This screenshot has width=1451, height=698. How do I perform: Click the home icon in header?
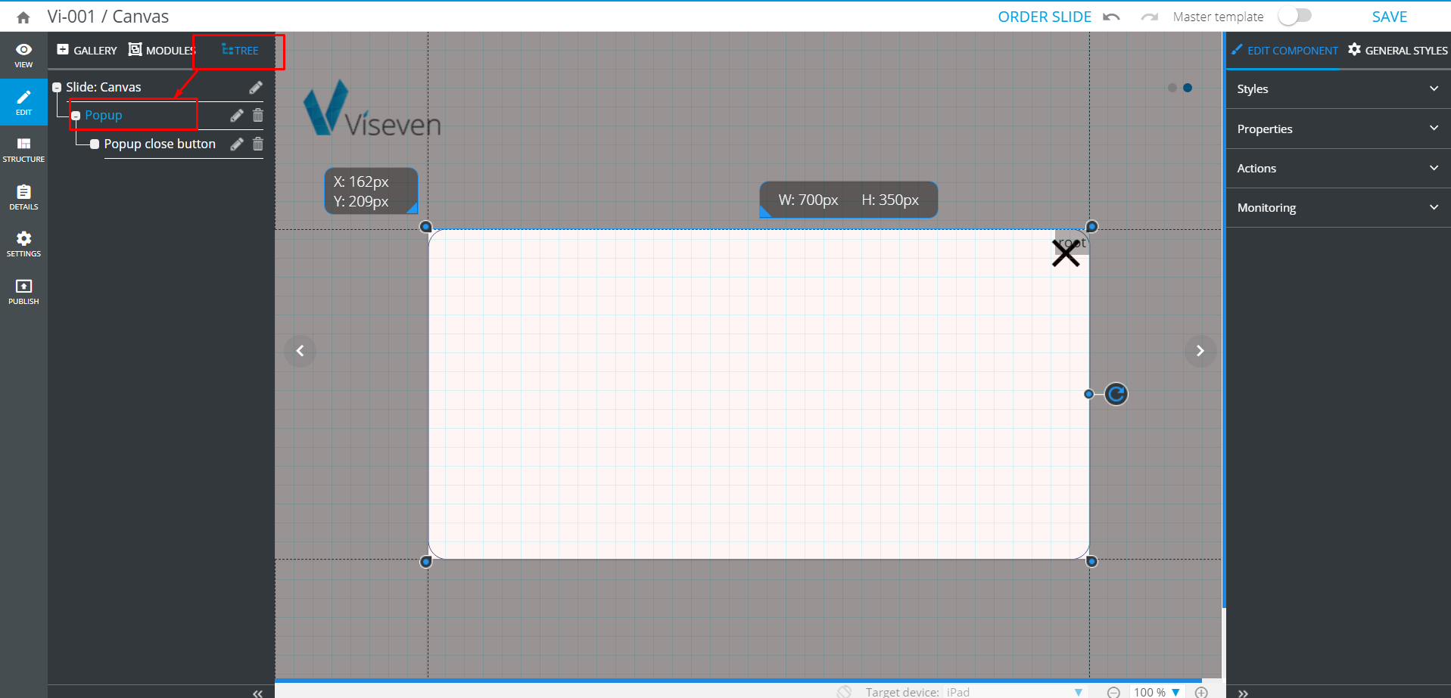23,17
